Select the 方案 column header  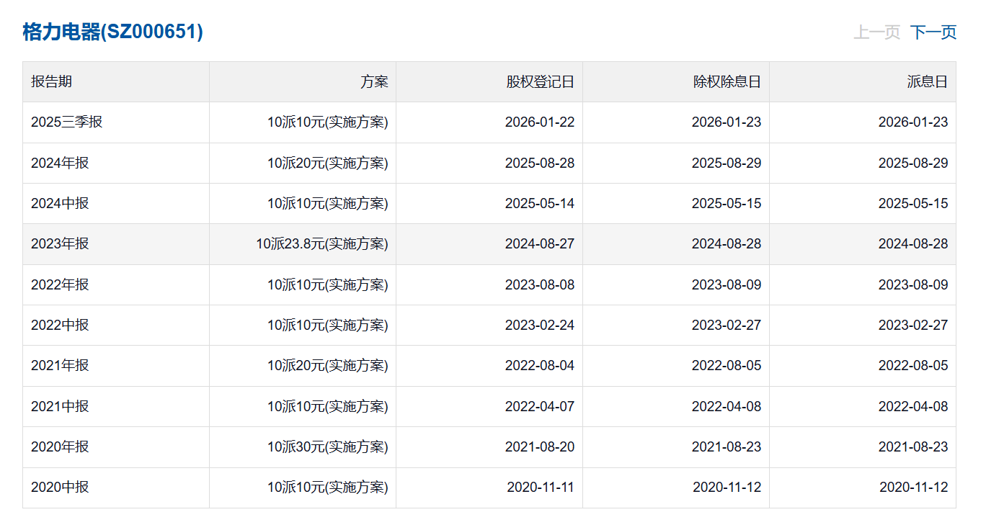point(374,81)
